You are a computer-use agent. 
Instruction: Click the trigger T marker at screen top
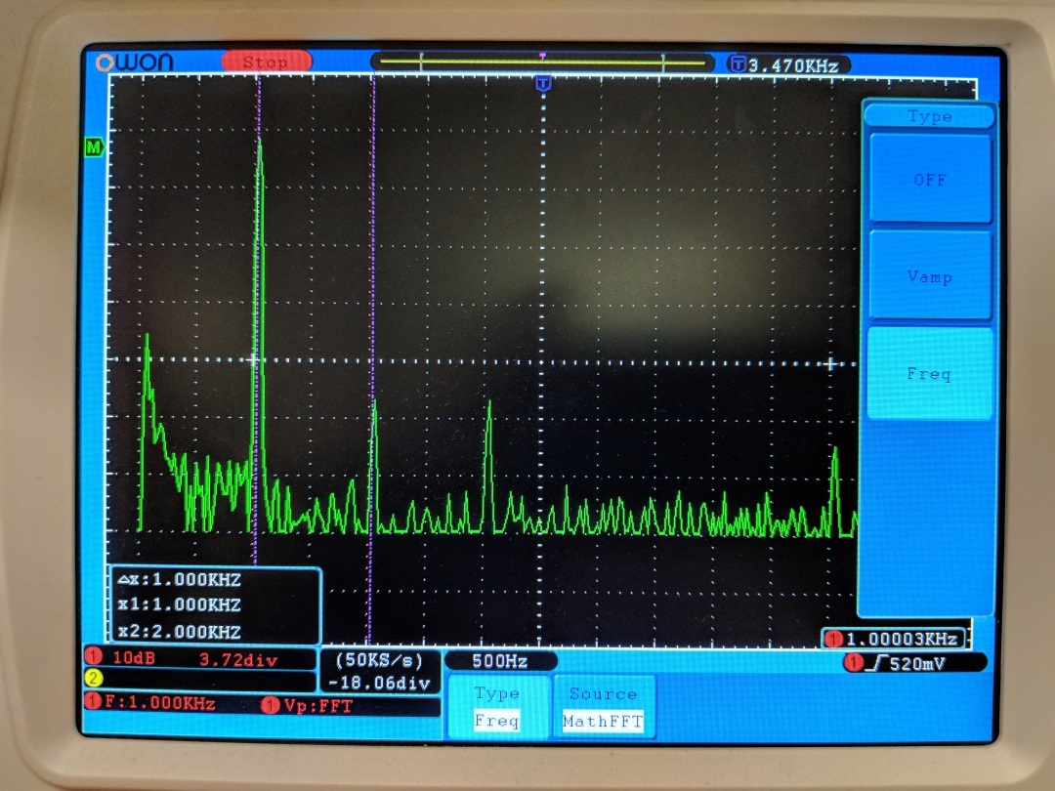[544, 83]
